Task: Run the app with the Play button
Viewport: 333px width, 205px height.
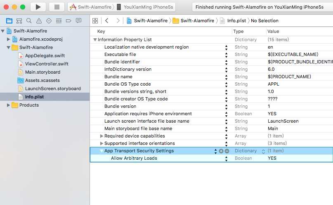Action: (38, 7)
